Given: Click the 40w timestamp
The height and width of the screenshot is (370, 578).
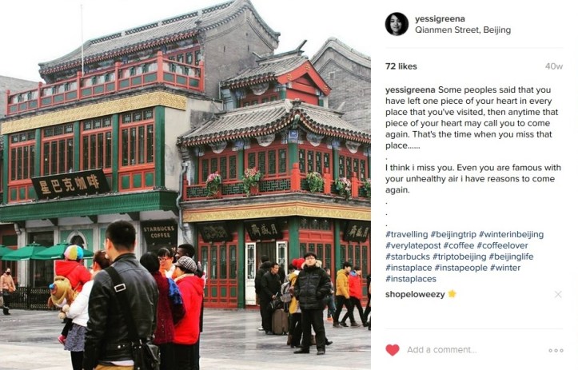Looking at the screenshot, I should pos(554,66).
